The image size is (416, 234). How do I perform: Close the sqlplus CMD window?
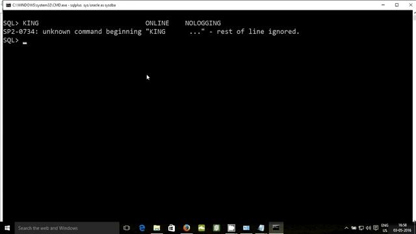pos(410,5)
